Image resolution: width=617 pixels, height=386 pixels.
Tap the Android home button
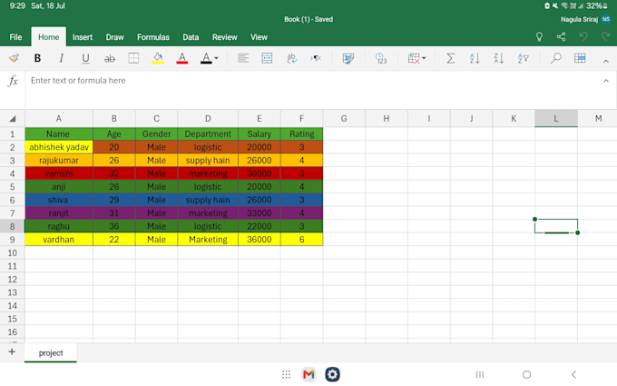point(526,374)
